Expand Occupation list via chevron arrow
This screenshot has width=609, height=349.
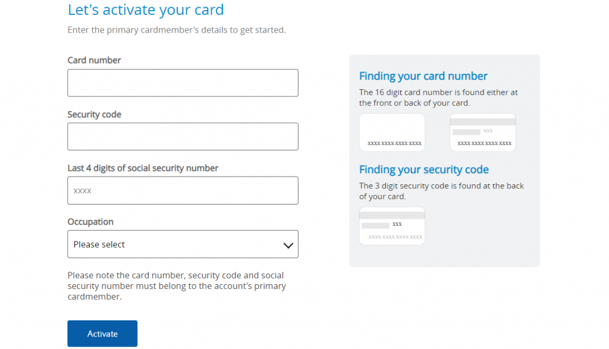(x=288, y=246)
